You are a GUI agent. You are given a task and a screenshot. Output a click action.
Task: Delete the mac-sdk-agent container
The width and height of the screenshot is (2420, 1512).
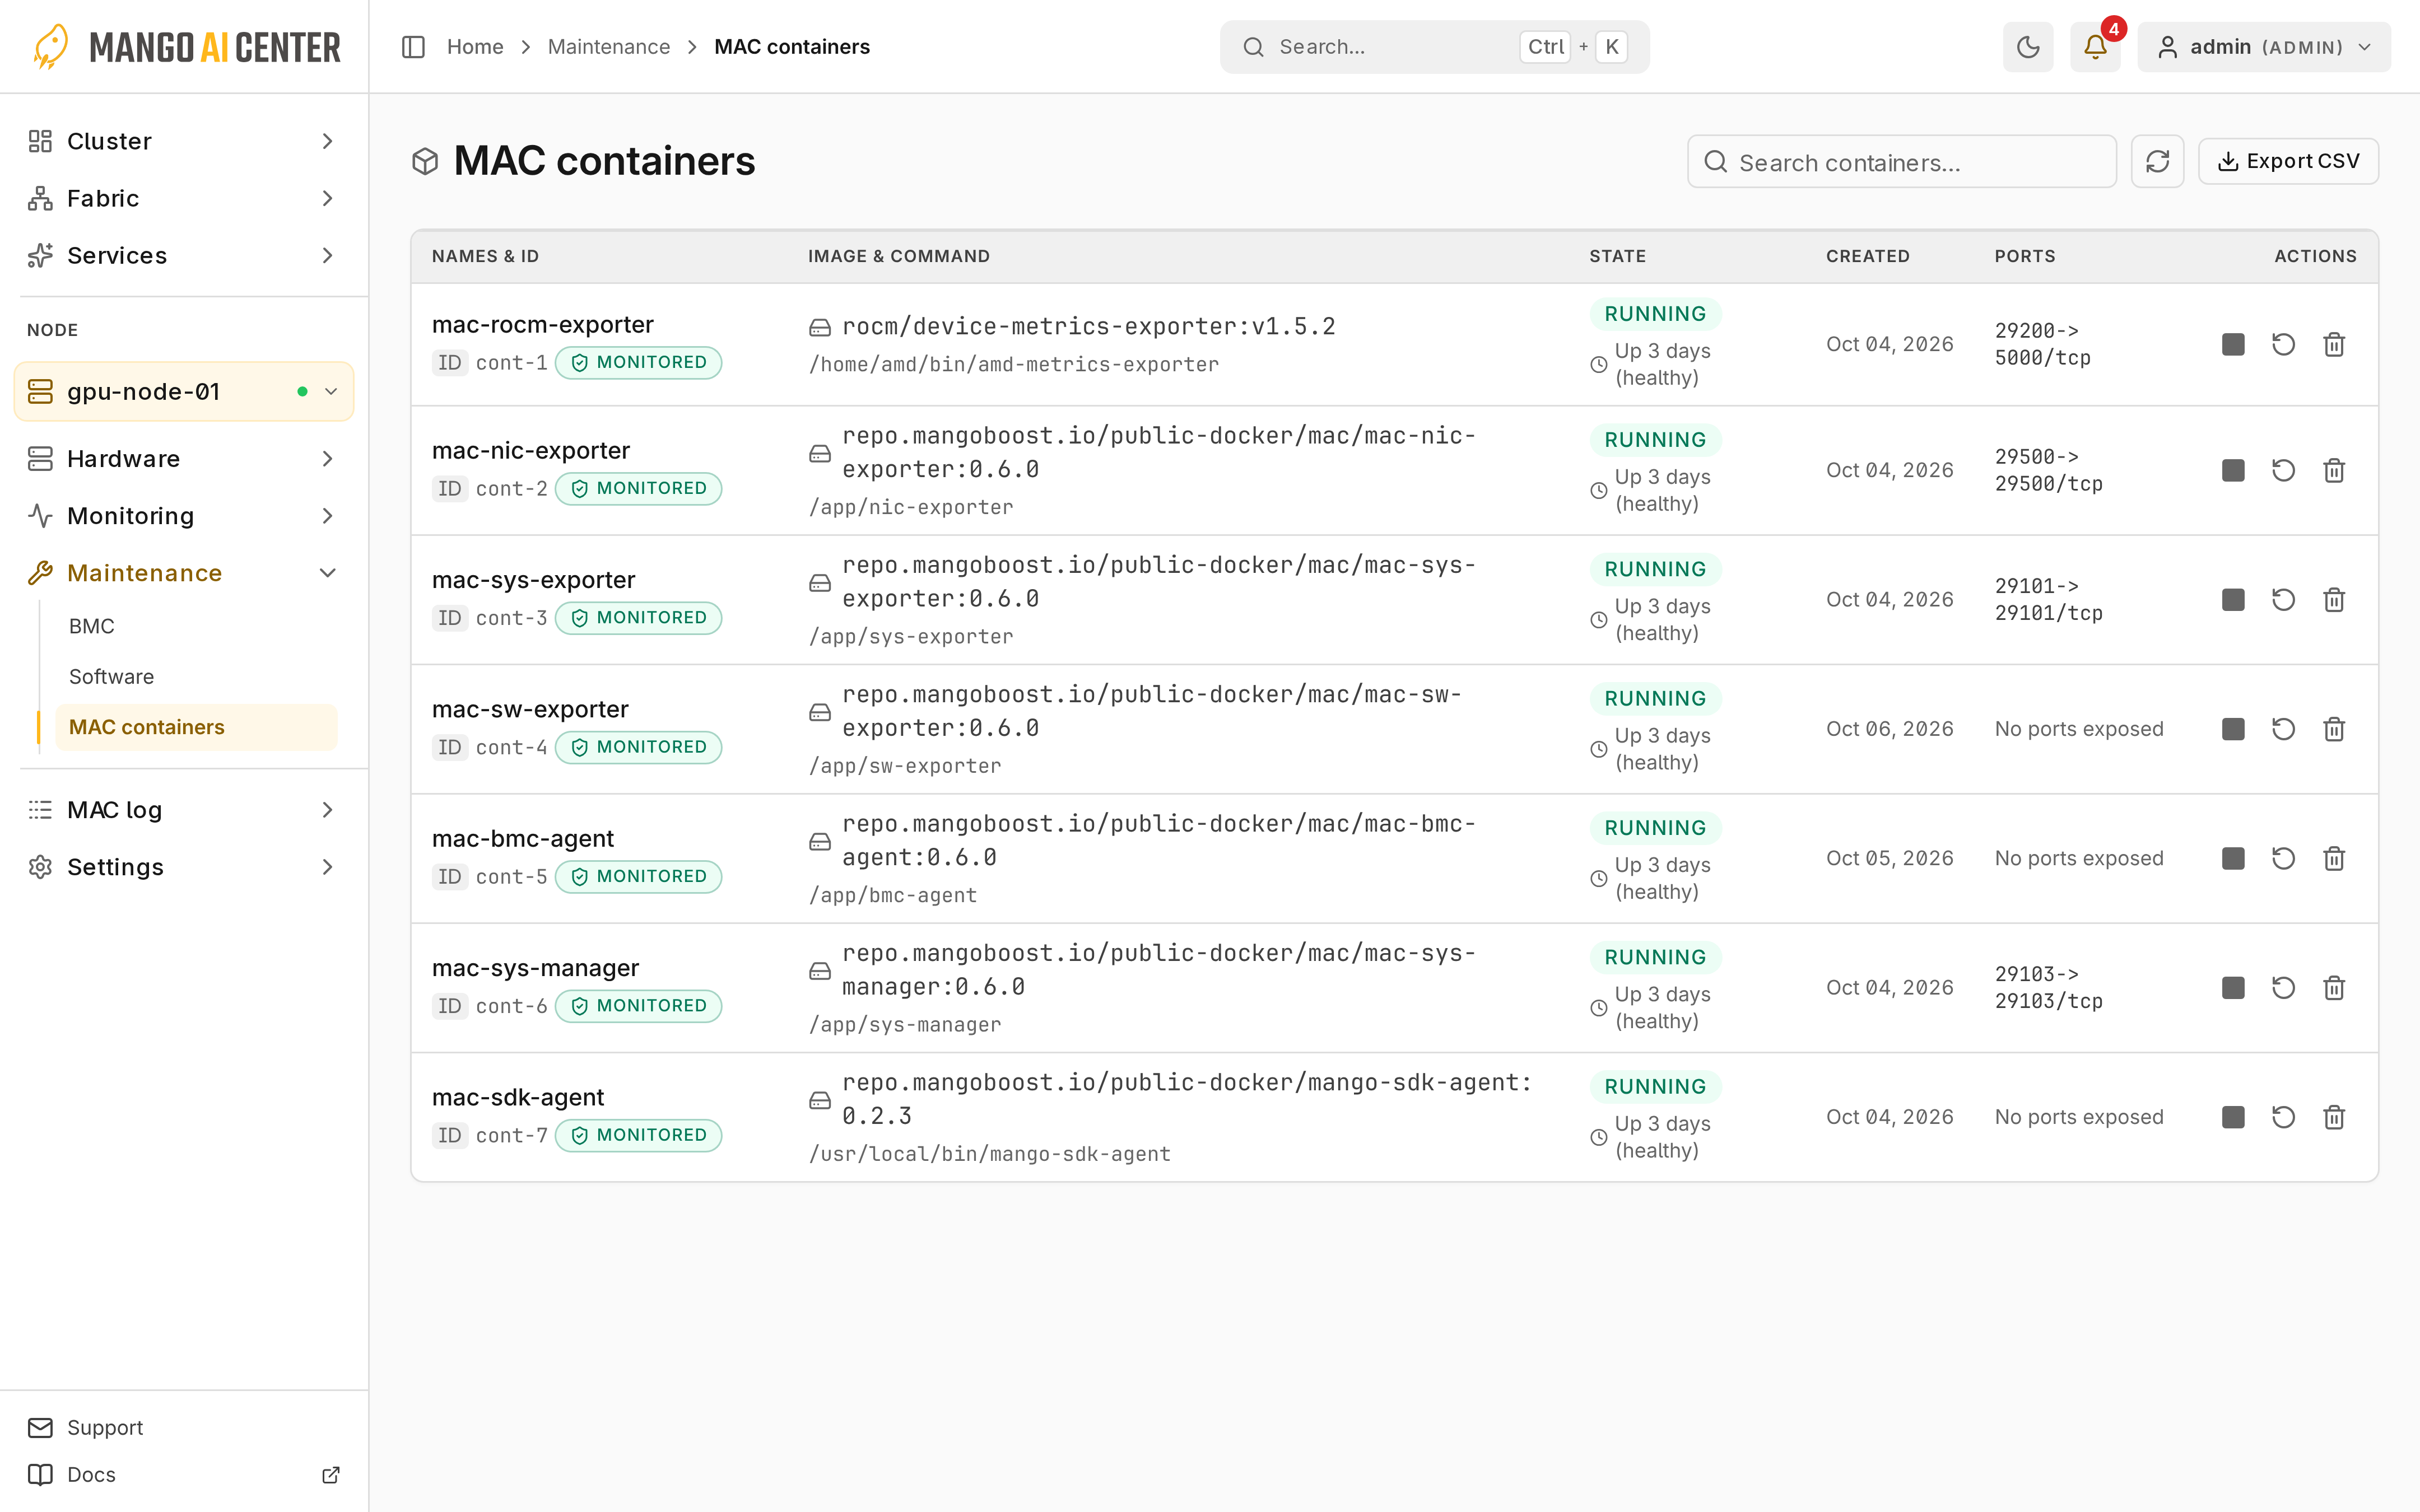[2334, 1117]
